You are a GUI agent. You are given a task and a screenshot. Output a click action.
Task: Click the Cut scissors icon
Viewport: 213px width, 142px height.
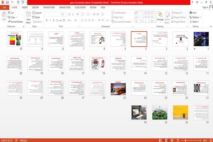(9, 13)
